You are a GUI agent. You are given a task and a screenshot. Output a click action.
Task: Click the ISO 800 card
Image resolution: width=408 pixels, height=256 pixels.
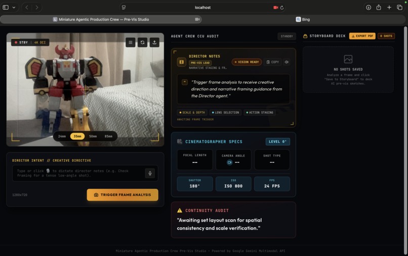[233, 184]
